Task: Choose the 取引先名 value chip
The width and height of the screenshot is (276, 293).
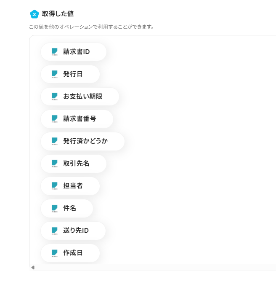Action: (76, 164)
